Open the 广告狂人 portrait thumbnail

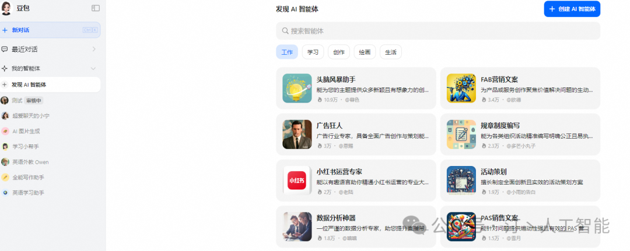coord(297,135)
